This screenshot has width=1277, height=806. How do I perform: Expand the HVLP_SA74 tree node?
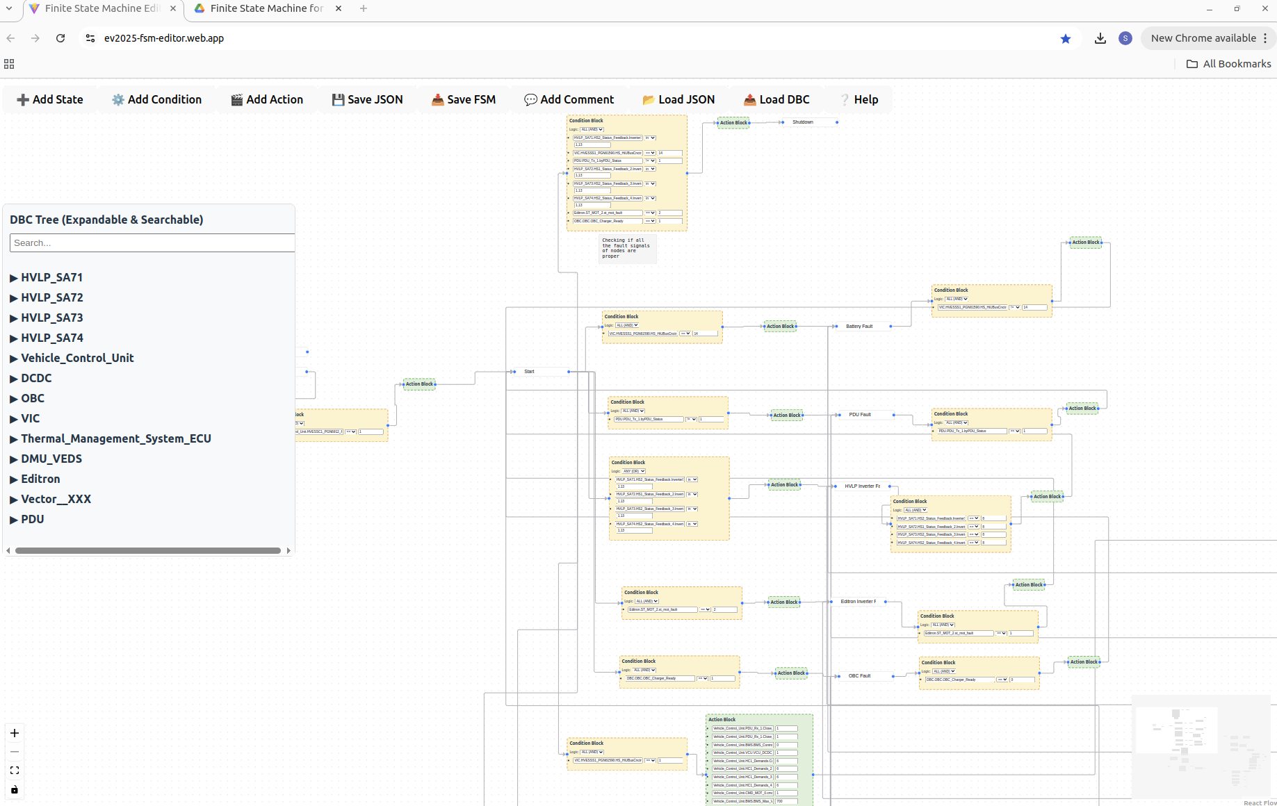47,338
